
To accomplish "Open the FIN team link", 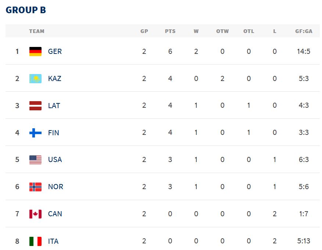I will click(53, 133).
